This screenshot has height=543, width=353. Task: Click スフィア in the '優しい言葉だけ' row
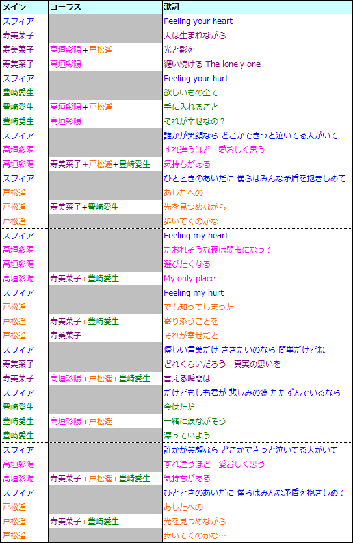click(x=18, y=349)
